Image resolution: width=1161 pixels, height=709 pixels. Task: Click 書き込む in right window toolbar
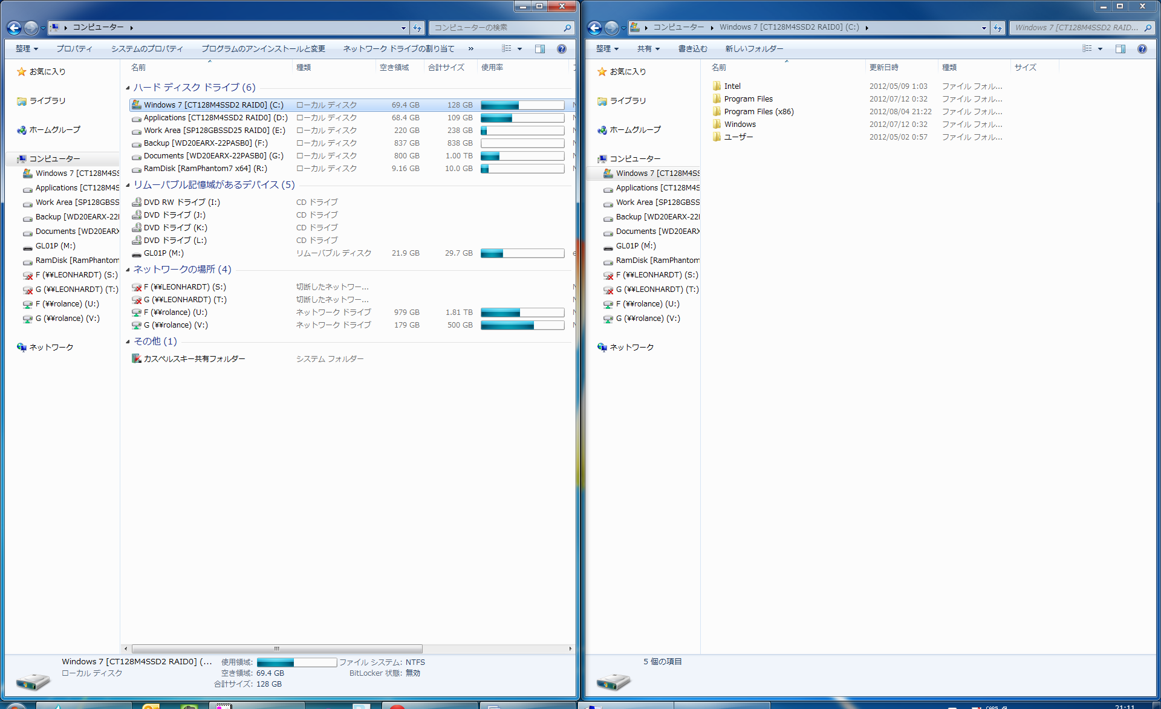[692, 49]
